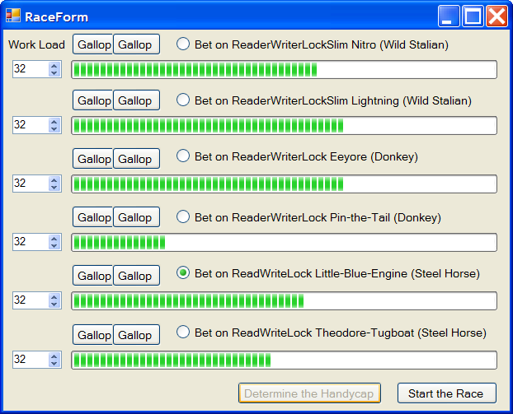513x414 pixels.
Task: Click the Work Load label
Action: (36, 44)
